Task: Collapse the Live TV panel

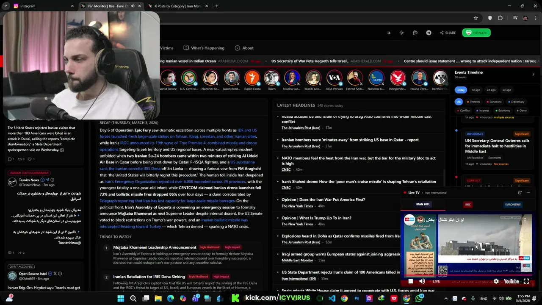Action: point(528,192)
